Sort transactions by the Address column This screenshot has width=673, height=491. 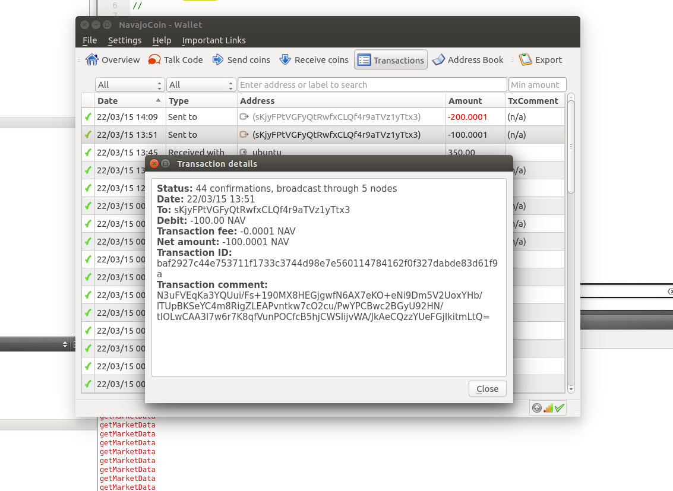tap(342, 101)
